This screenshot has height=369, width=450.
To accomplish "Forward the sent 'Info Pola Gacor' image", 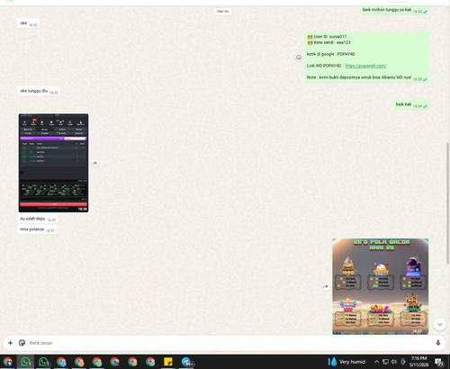I will pyautogui.click(x=326, y=287).
